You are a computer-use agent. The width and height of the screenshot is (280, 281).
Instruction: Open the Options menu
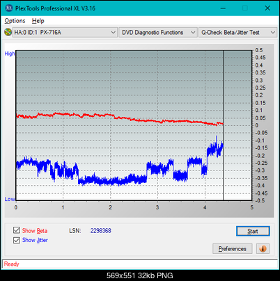[15, 21]
